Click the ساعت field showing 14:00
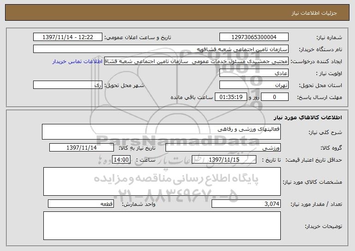 tap(121, 160)
